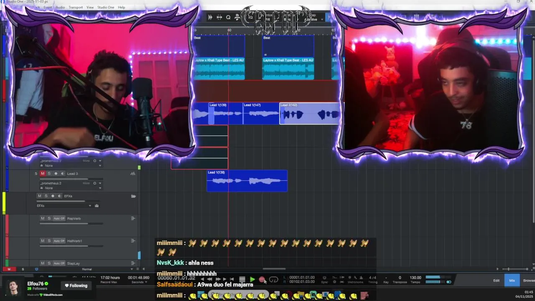Record-arm the EFXs folder track
The height and width of the screenshot is (301, 535).
53,196
